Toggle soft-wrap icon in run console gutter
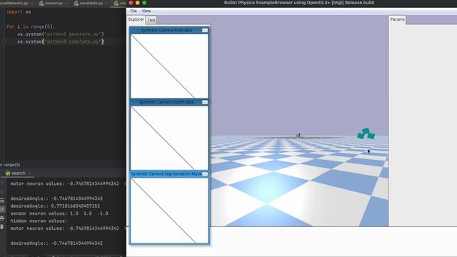This screenshot has height=257, width=457. pos(2,201)
